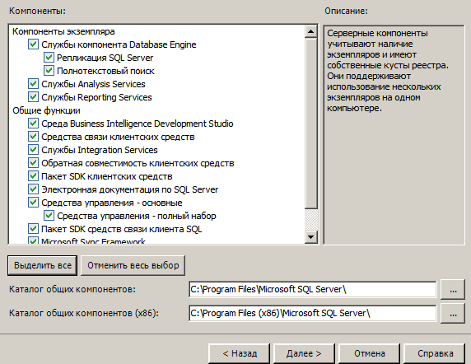Go back with the Назад button
471x364 pixels.
point(240,353)
